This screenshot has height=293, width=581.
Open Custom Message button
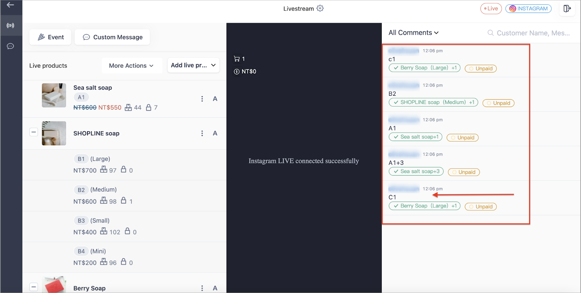(x=113, y=37)
